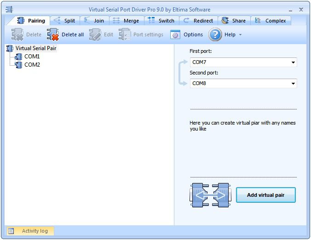Expand the Help dropdown arrow
The image size is (311, 240).
pyautogui.click(x=241, y=34)
